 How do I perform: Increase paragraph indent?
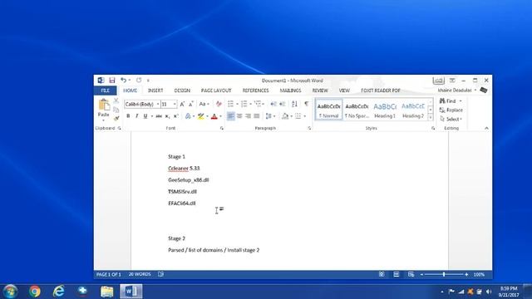pos(283,104)
